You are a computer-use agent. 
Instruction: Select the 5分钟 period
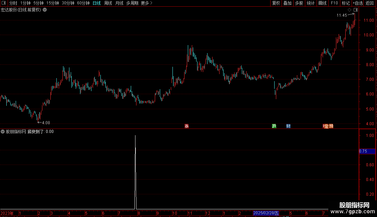tap(38, 3)
